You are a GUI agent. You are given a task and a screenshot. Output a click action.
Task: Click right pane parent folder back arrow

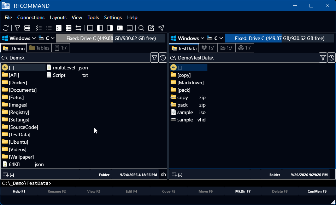[x=173, y=68]
